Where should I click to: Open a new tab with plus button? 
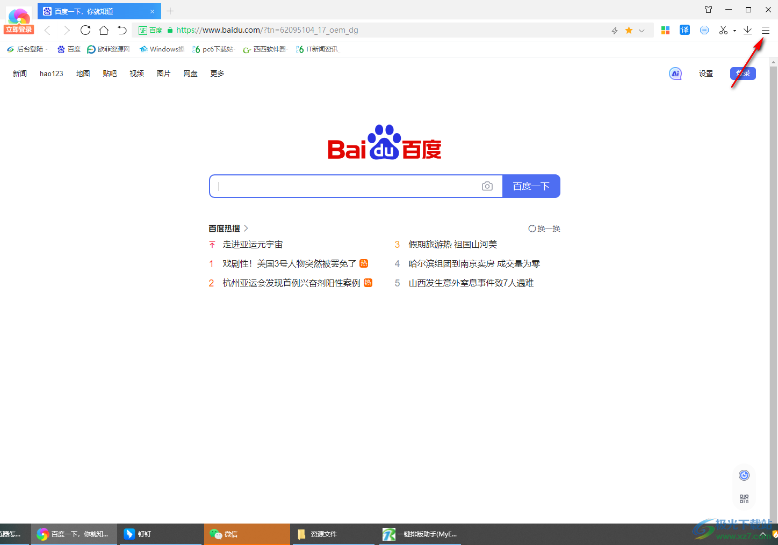pyautogui.click(x=170, y=11)
